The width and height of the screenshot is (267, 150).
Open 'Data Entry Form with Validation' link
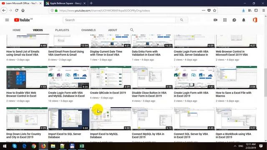146,53
